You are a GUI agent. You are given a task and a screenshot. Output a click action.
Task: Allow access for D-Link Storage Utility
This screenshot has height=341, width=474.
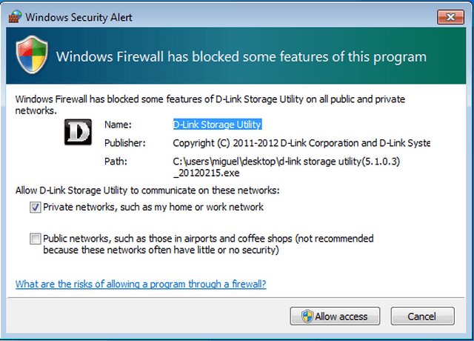335,317
